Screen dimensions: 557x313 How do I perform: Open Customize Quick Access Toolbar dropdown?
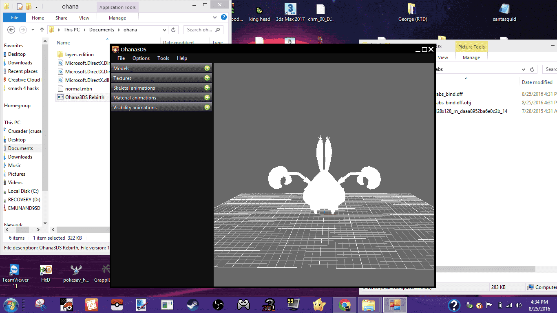(x=36, y=7)
